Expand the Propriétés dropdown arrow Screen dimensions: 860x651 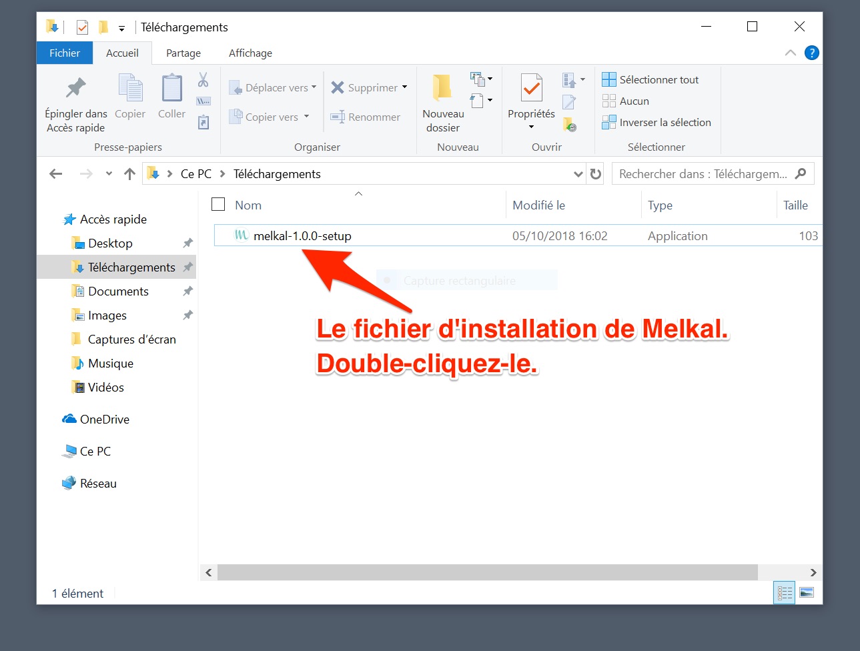click(532, 127)
